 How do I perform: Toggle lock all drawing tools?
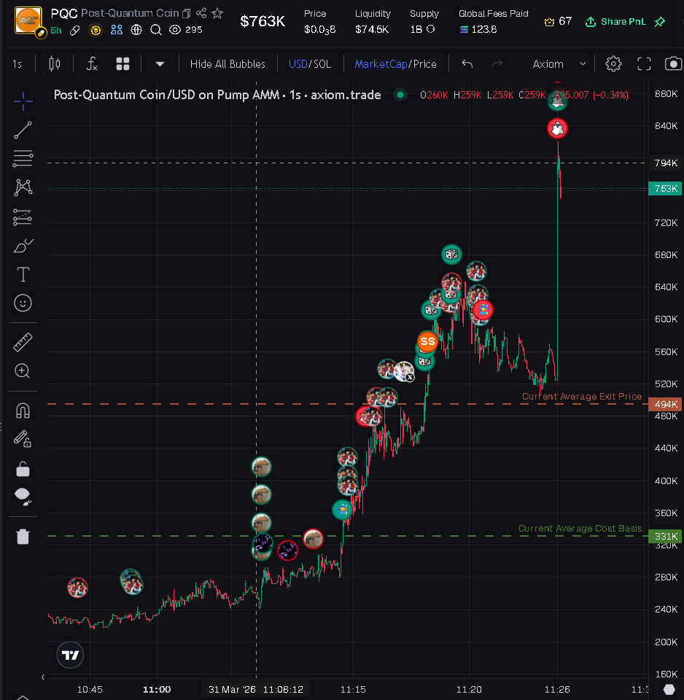(x=23, y=468)
